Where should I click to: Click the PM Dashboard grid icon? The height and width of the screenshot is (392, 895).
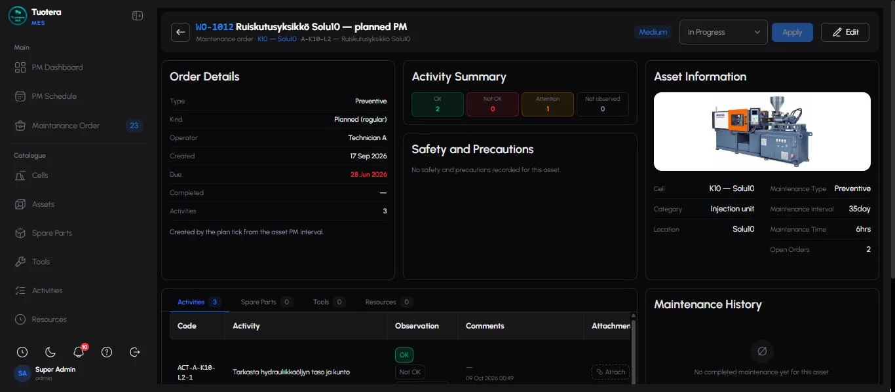(x=20, y=67)
